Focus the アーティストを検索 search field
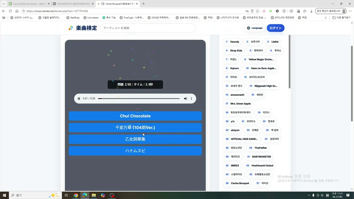354x199 pixels. pyautogui.click(x=148, y=28)
